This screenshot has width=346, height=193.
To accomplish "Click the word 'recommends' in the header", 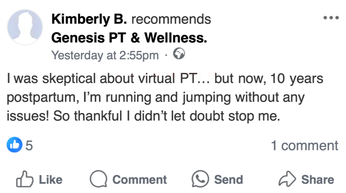I will pyautogui.click(x=171, y=19).
